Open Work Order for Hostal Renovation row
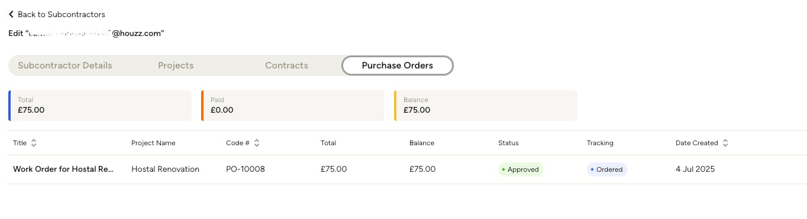Viewport: 807px width, 219px height. 408,169
